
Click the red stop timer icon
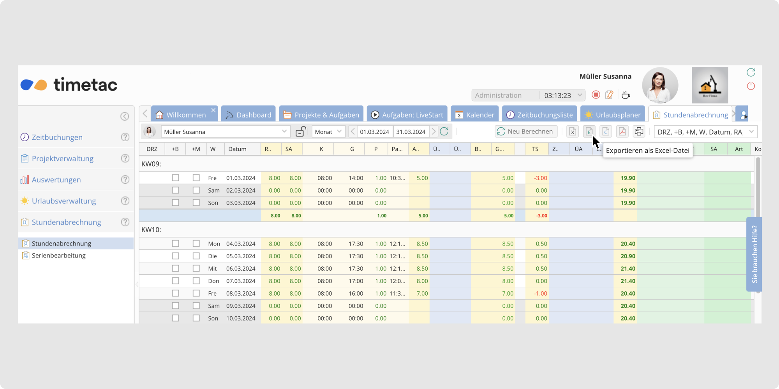pos(596,95)
